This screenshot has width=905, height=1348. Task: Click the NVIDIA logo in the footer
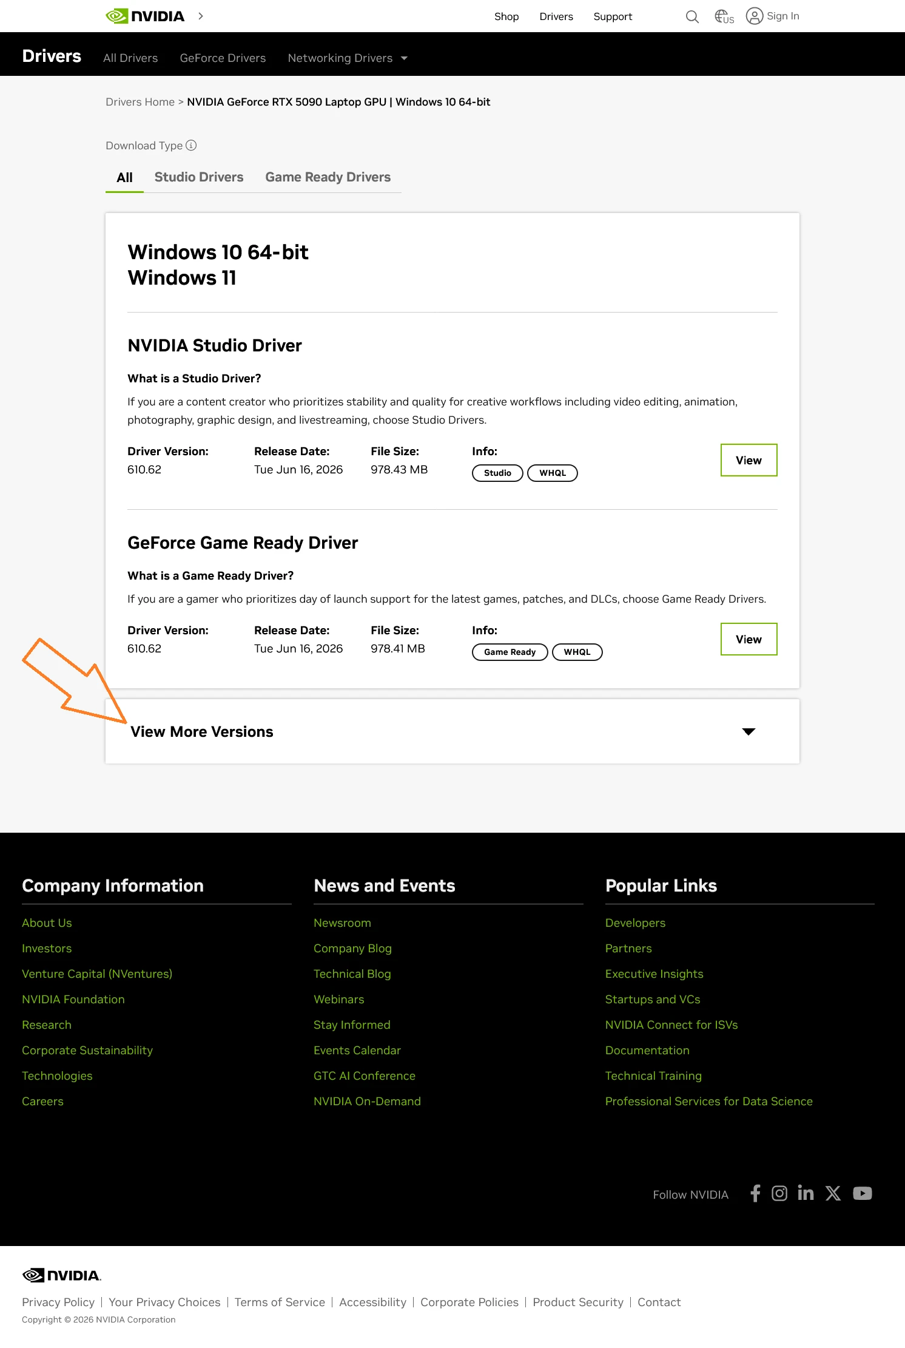point(62,1275)
